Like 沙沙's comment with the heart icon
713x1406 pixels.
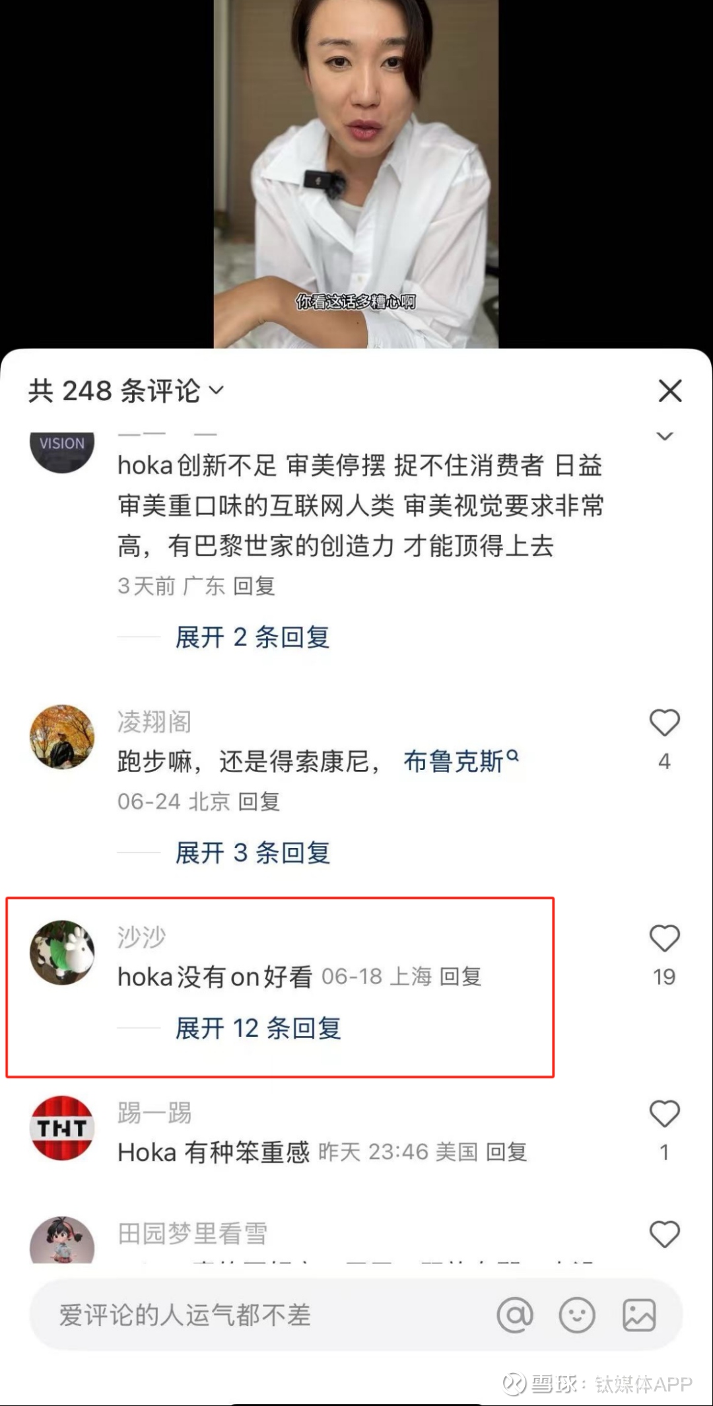point(665,938)
